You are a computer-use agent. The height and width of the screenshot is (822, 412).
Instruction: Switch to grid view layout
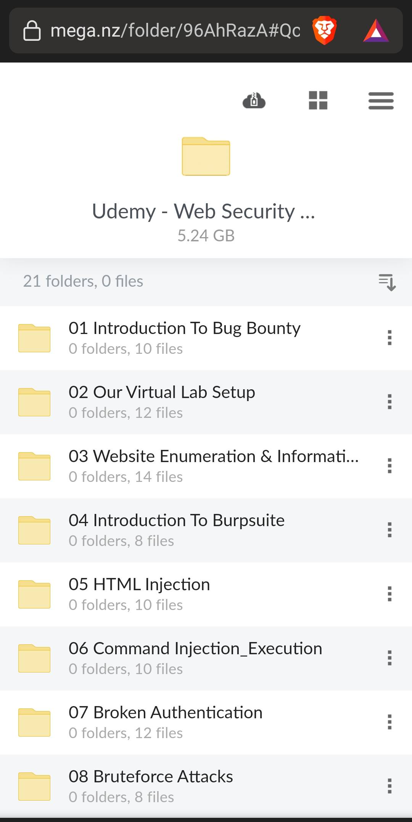(x=318, y=101)
